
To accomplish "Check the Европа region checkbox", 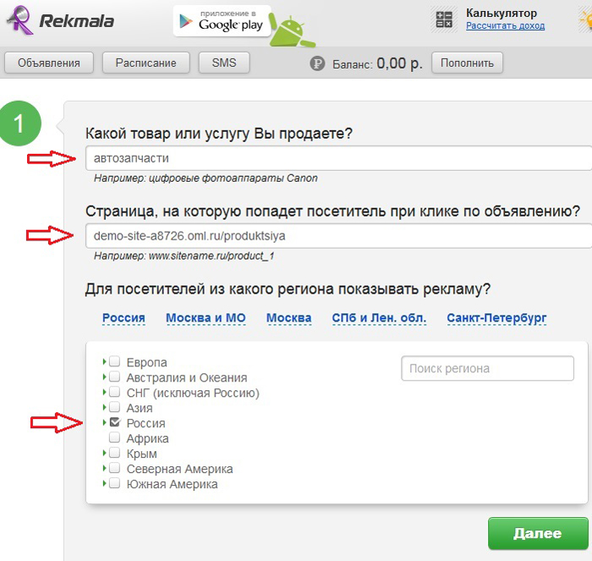I will coord(114,361).
